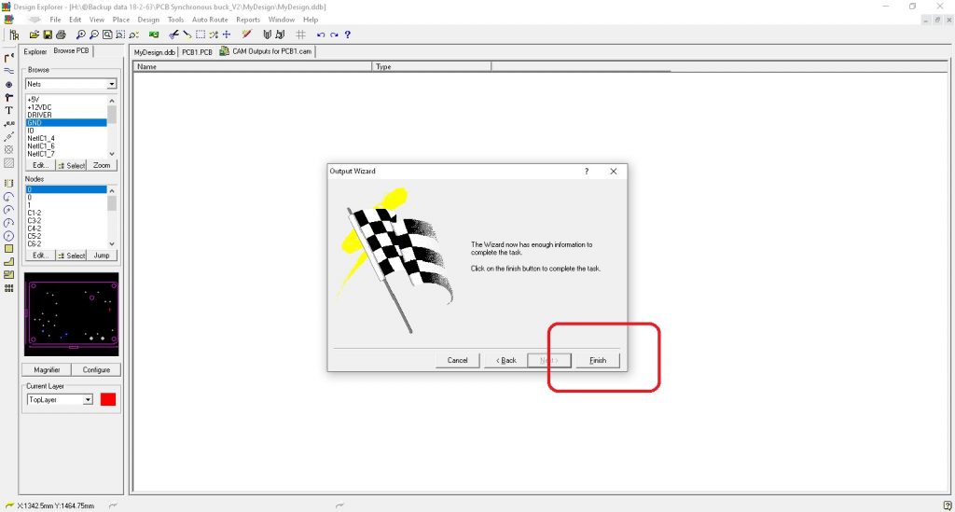Screen dimensions: 955x512
Task: Select the arc by center tool
Action: [9, 210]
